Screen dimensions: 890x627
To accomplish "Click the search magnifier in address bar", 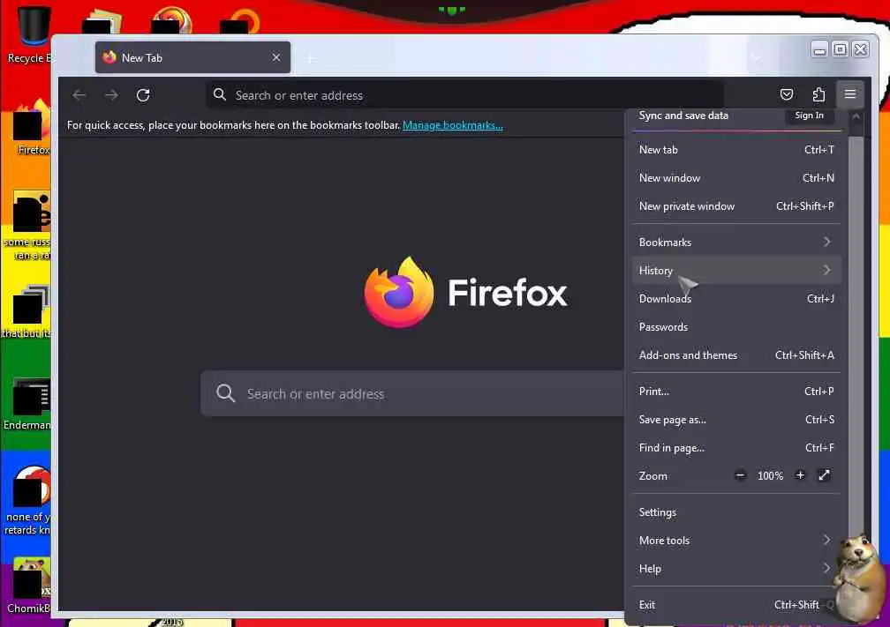I will point(220,94).
